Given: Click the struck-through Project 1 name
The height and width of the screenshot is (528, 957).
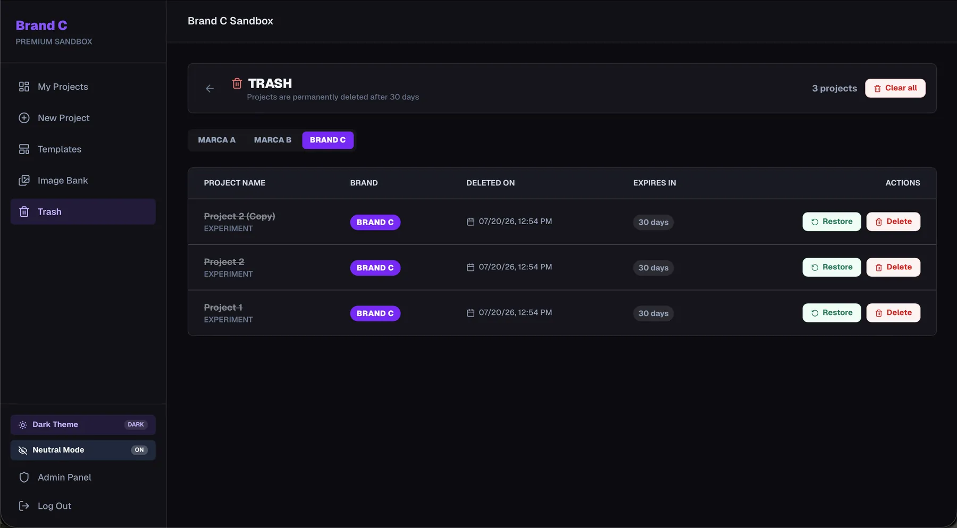Looking at the screenshot, I should 223,308.
